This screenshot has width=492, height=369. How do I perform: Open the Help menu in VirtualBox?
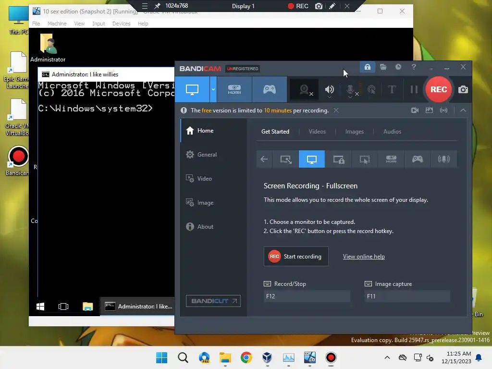click(143, 24)
